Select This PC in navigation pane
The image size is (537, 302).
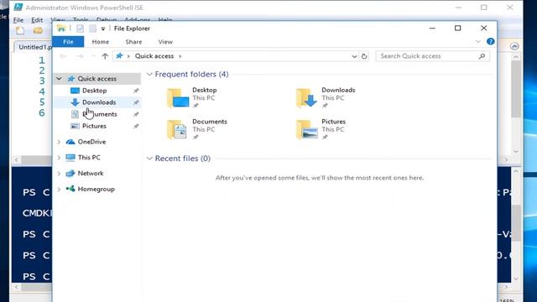tap(89, 158)
